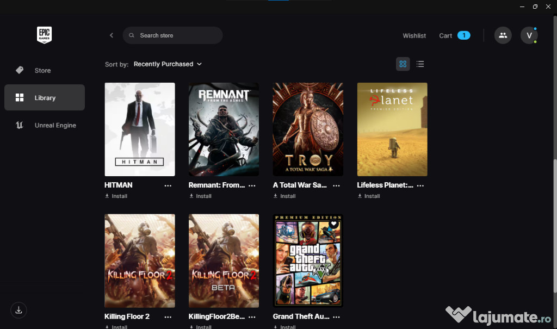557x329 pixels.
Task: Click the Library grid icon
Action: point(20,97)
